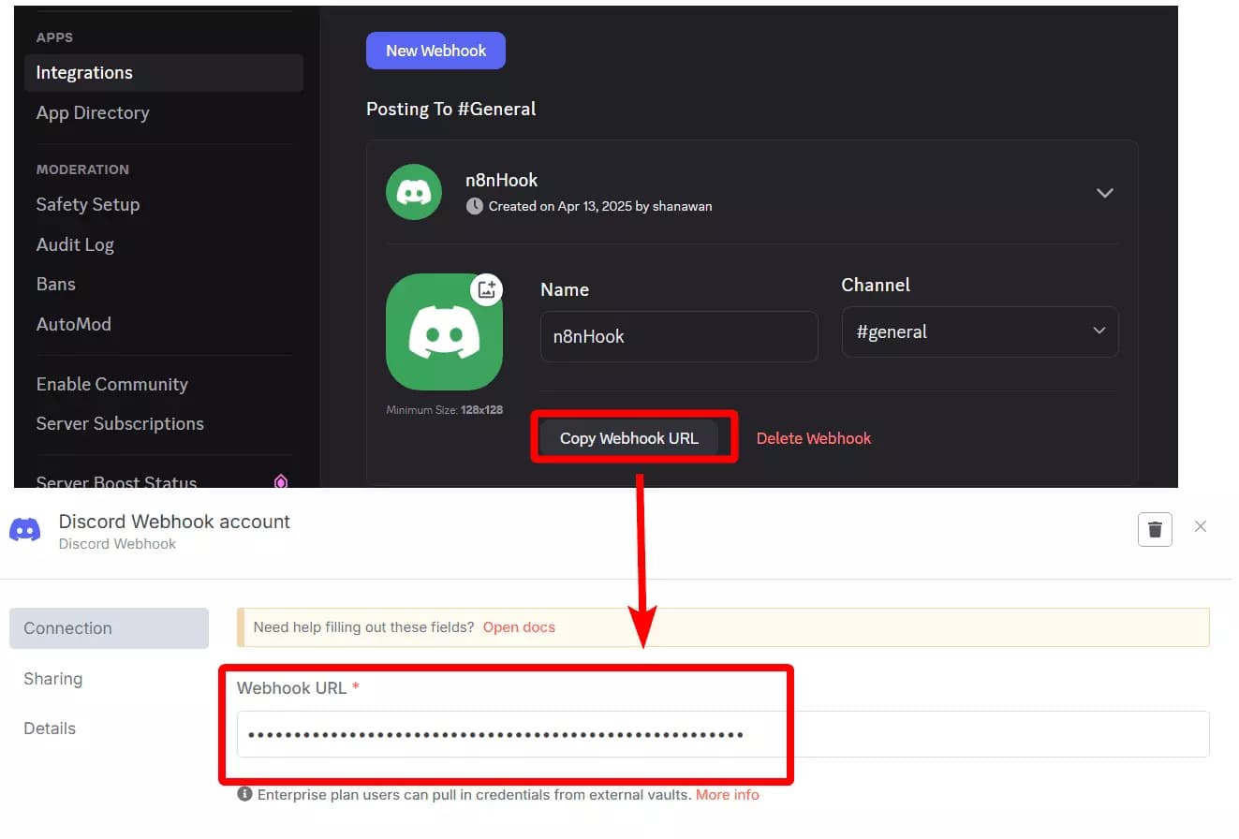This screenshot has height=839, width=1239.
Task: Click the Open docs link
Action: [519, 627]
